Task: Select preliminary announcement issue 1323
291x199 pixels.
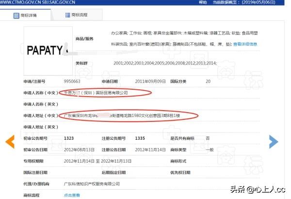Action: [x=69, y=138]
